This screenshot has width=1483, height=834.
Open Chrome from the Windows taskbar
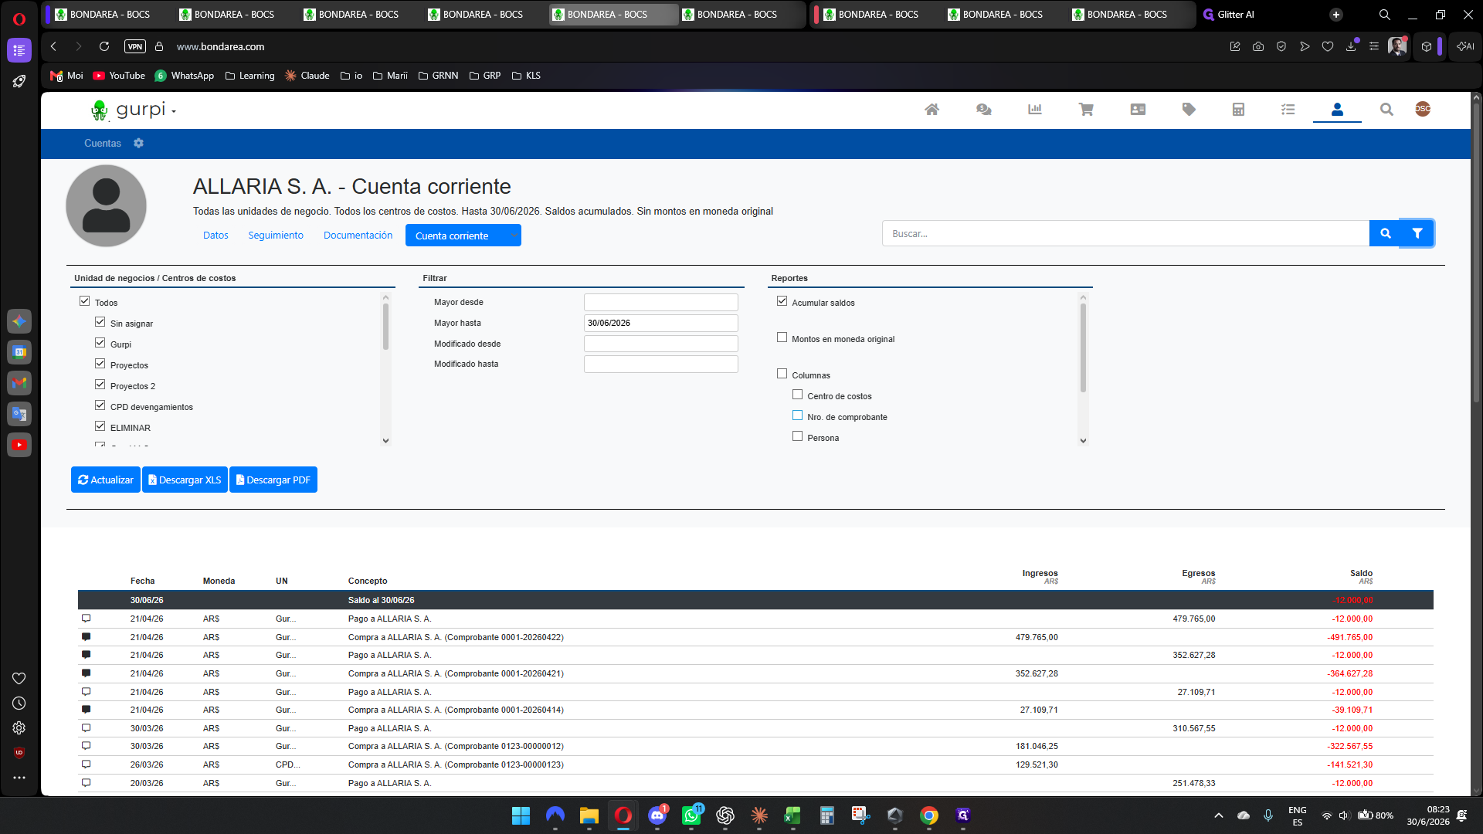click(x=928, y=815)
